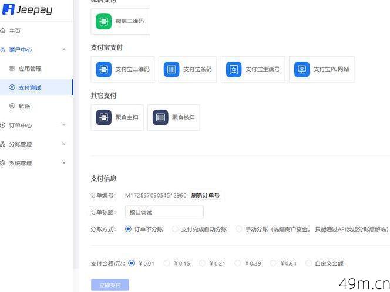Click the 支付宝生活号 card label

click(x=263, y=69)
